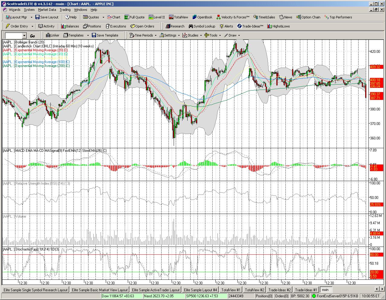Open the Help menu in menu bar
The height and width of the screenshot is (300, 386).
(94, 10)
